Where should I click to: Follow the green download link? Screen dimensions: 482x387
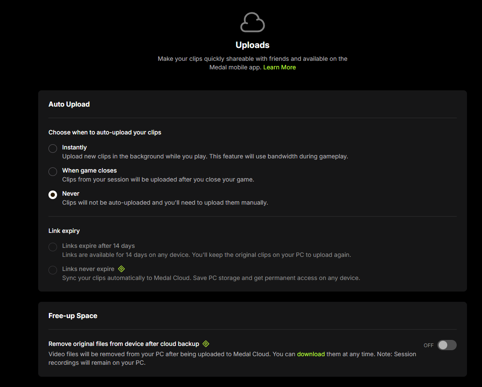[x=311, y=354]
